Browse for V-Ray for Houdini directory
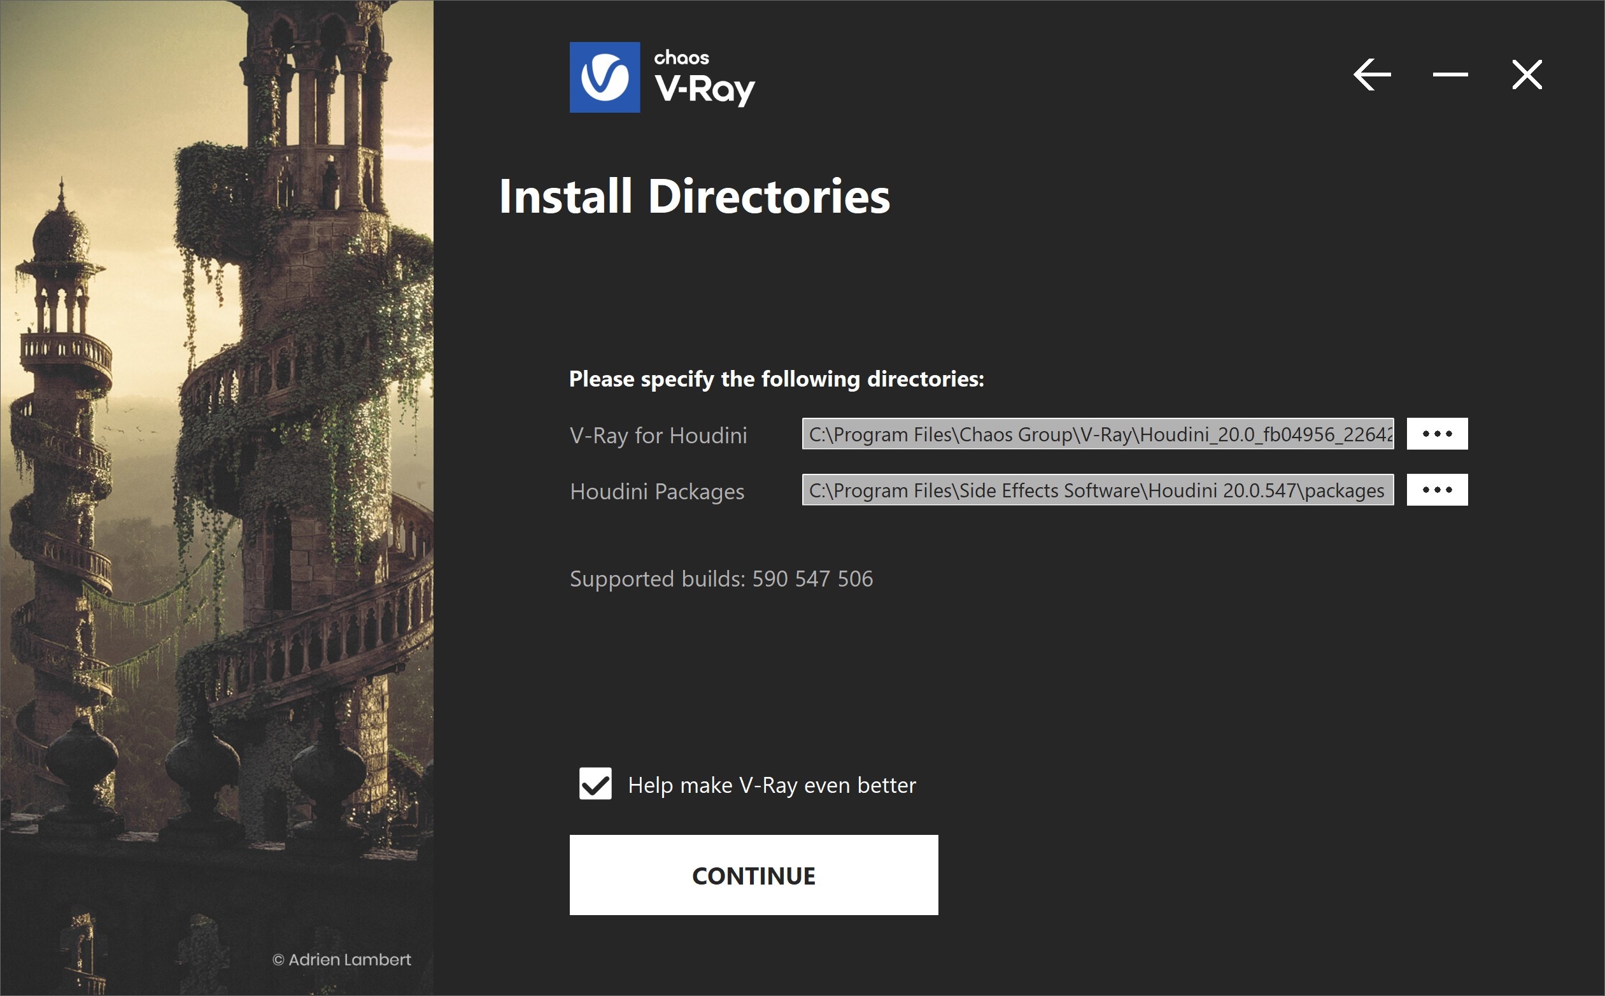 (x=1437, y=434)
